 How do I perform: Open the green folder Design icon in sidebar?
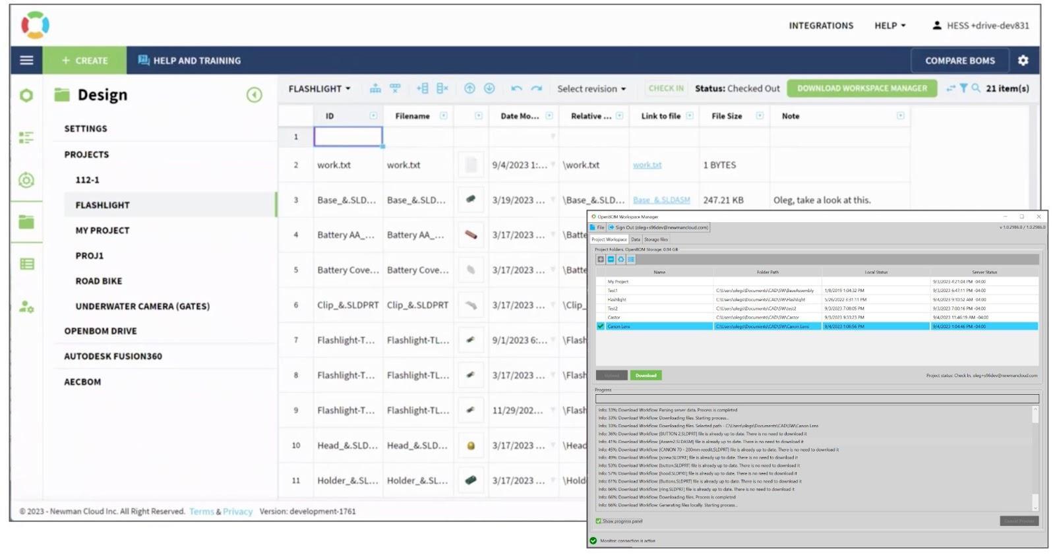26,222
